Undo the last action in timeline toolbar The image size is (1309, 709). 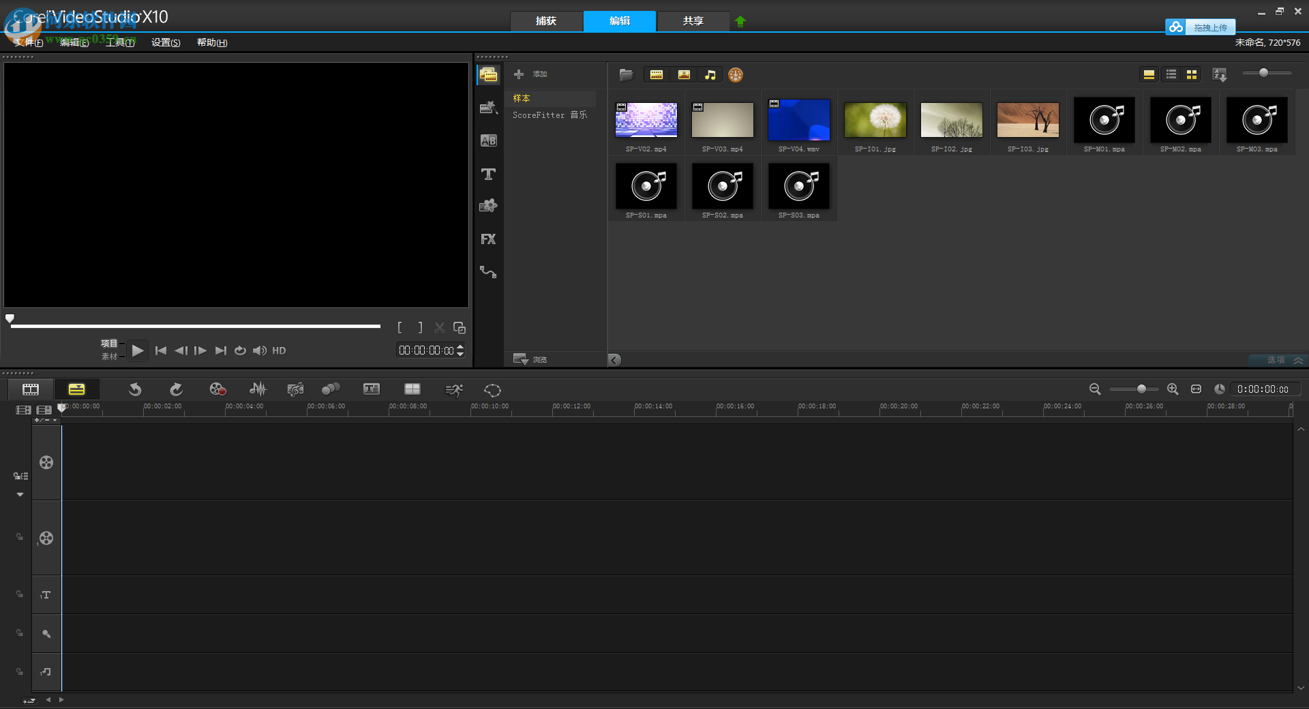click(135, 389)
